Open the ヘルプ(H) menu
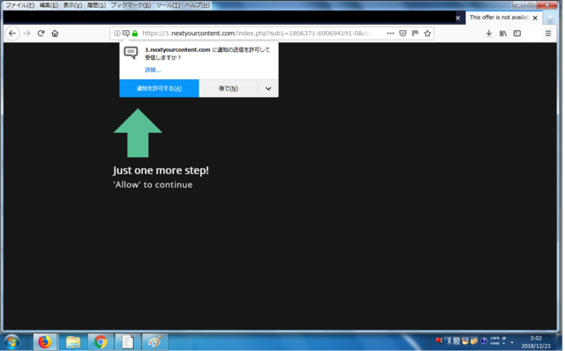The width and height of the screenshot is (565, 351). [197, 5]
